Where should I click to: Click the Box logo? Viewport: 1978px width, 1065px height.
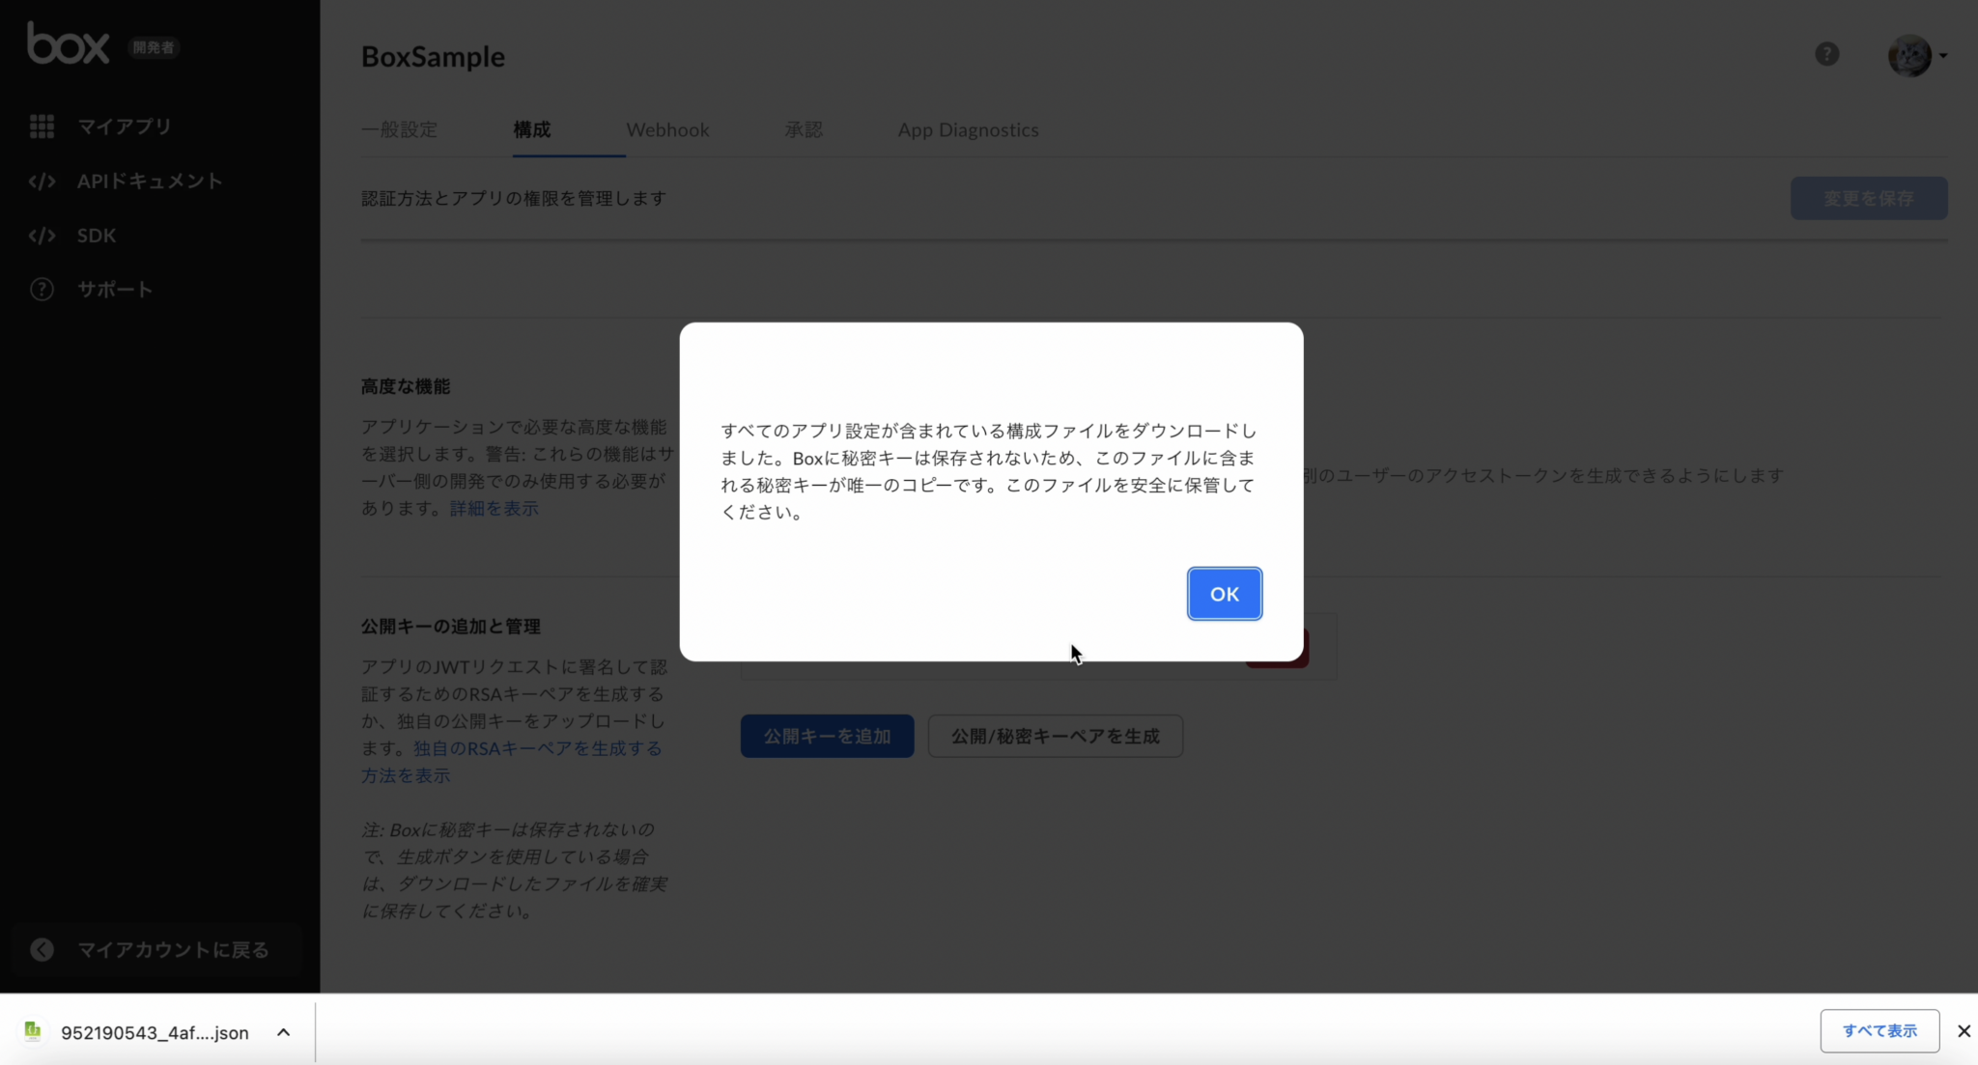(x=68, y=43)
